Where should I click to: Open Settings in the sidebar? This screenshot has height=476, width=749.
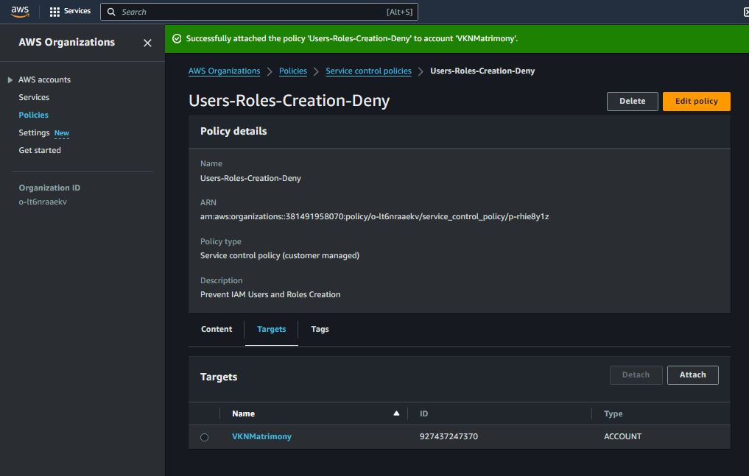(x=34, y=132)
